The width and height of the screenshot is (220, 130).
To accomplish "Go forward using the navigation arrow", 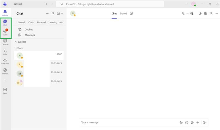I will [52, 4].
